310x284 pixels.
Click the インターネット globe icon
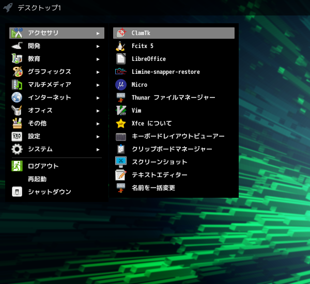tap(17, 98)
